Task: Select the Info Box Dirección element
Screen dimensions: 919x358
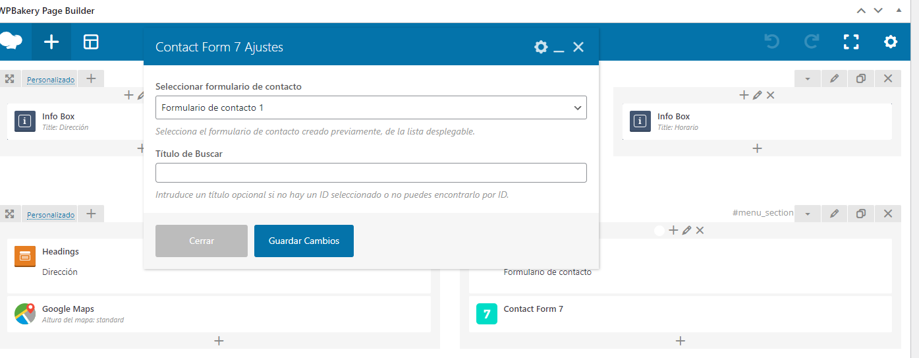Action: pos(75,121)
